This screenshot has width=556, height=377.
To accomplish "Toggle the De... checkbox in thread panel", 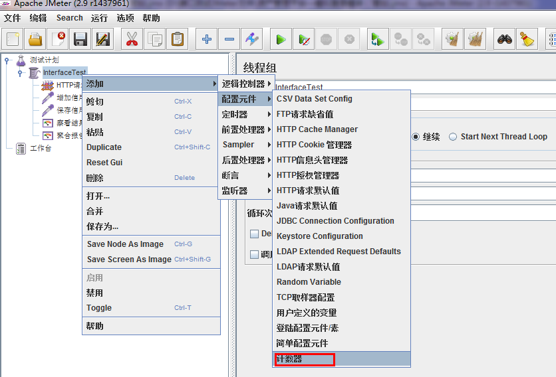I will click(254, 234).
